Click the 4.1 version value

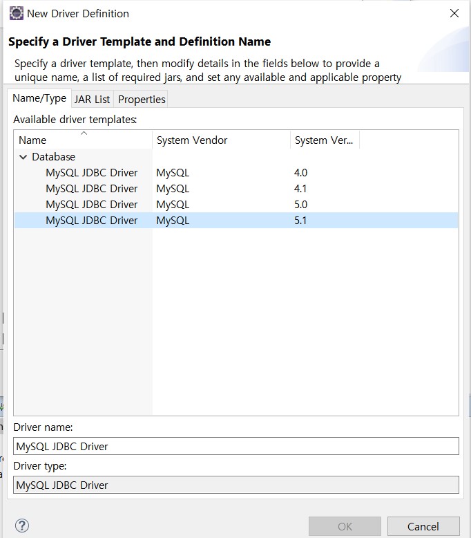300,188
